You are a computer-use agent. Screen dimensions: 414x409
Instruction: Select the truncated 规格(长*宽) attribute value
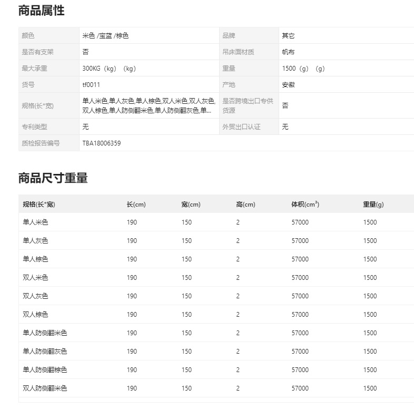point(149,105)
